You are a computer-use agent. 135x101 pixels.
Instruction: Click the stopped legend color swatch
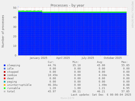point(5,72)
